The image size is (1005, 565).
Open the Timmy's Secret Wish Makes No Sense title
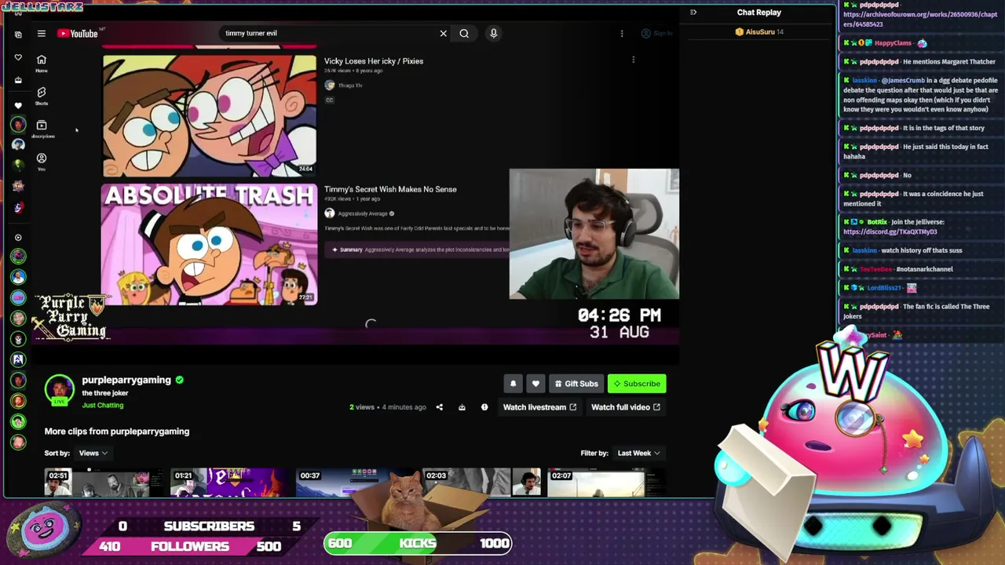(x=390, y=189)
